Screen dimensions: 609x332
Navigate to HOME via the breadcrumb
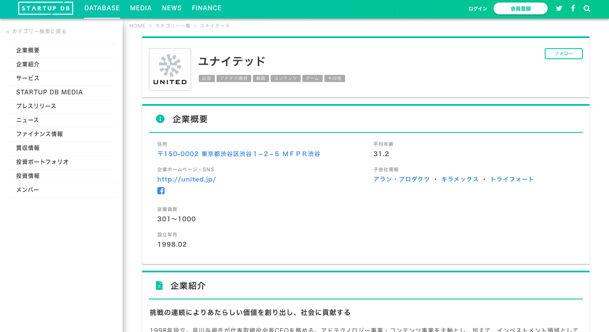click(x=137, y=26)
